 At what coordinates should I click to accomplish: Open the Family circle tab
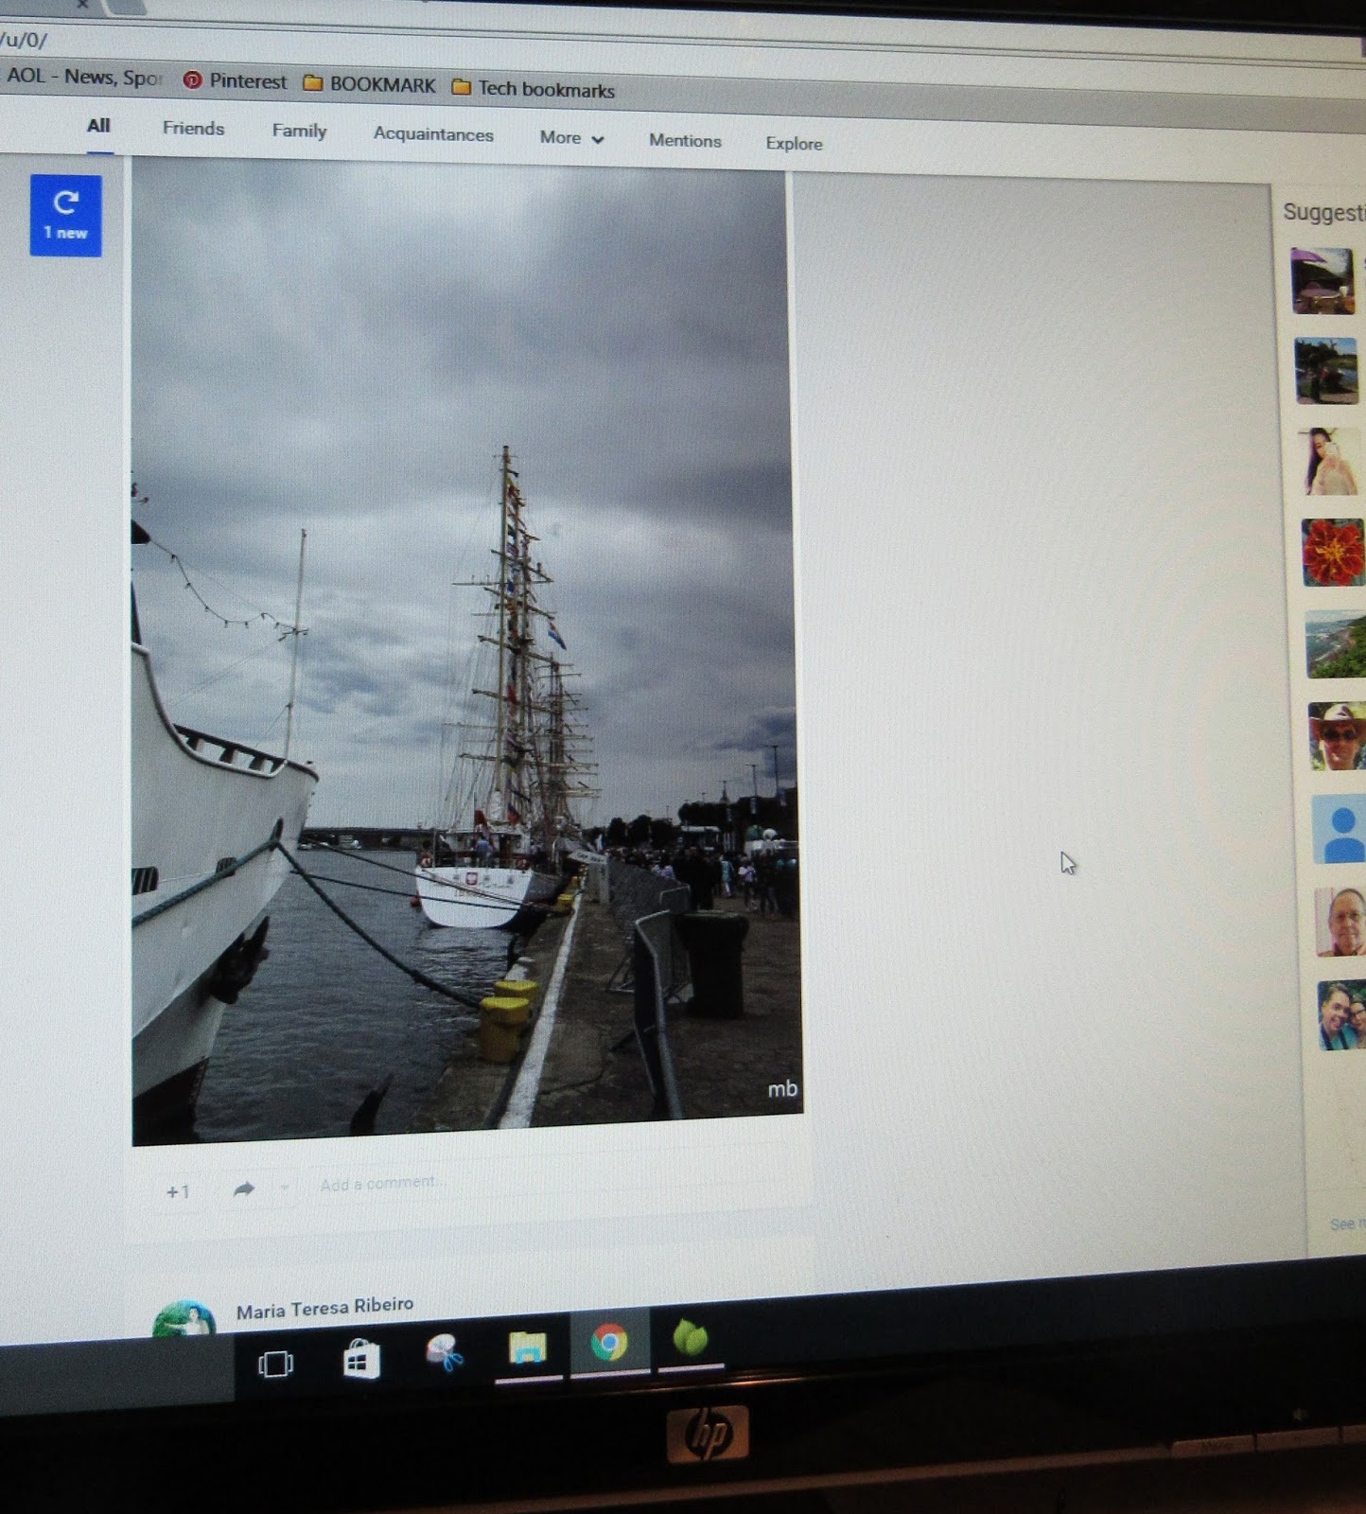299,132
